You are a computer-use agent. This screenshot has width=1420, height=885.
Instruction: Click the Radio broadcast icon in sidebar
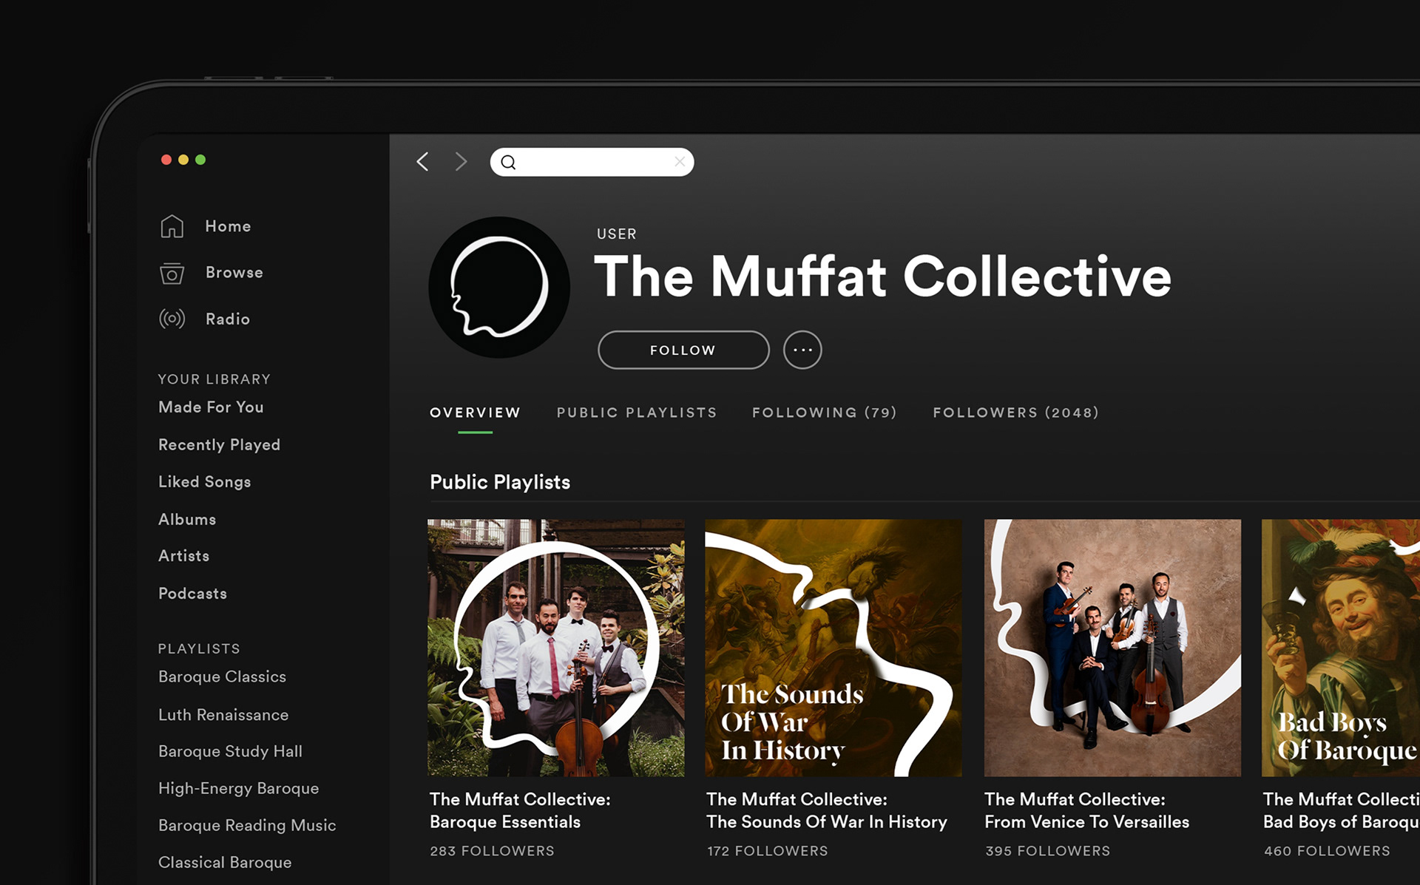coord(172,319)
